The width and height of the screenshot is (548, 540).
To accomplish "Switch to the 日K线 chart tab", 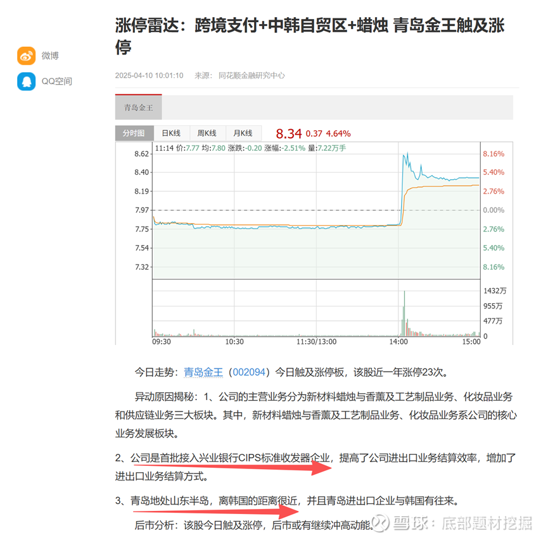I will (x=171, y=133).
